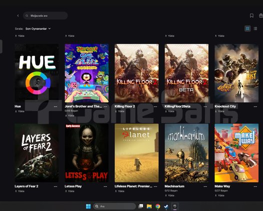This screenshot has height=211, width=263.
Task: Open the Son Oynananlar sort dropdown
Action: coord(38,29)
